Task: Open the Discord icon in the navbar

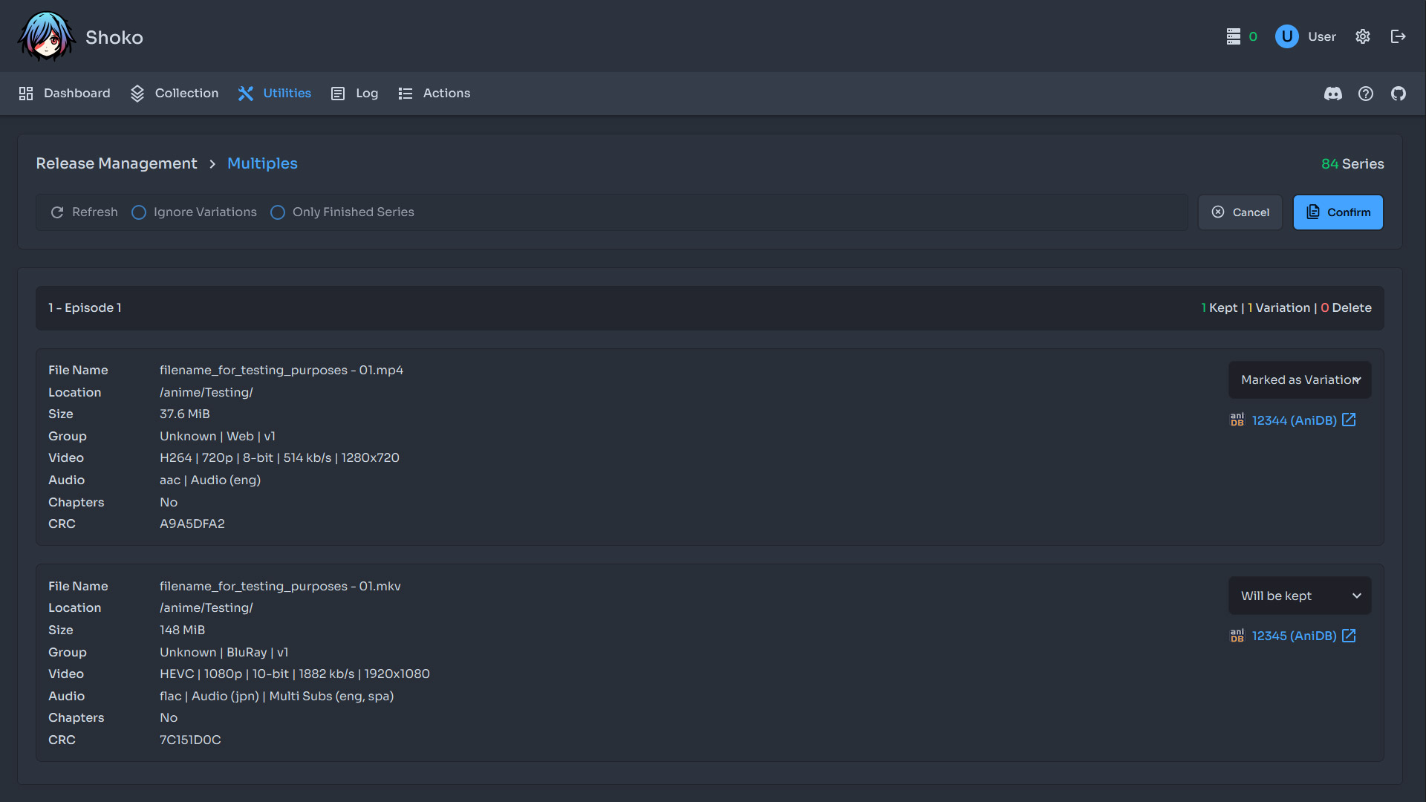Action: pyautogui.click(x=1333, y=94)
